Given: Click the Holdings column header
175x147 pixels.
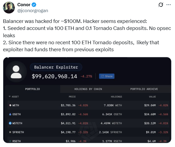Looking at the screenshot, I should (x=116, y=97).
